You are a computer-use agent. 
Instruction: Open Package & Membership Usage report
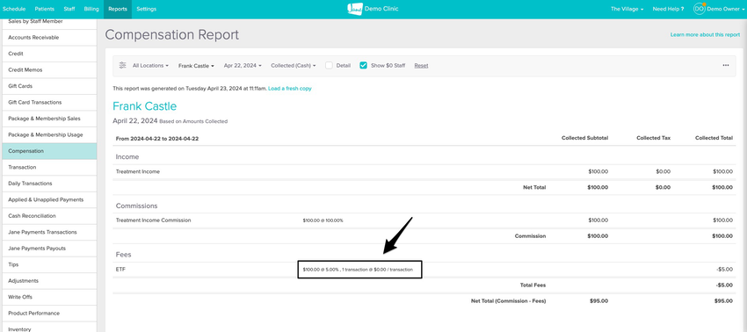48,134
